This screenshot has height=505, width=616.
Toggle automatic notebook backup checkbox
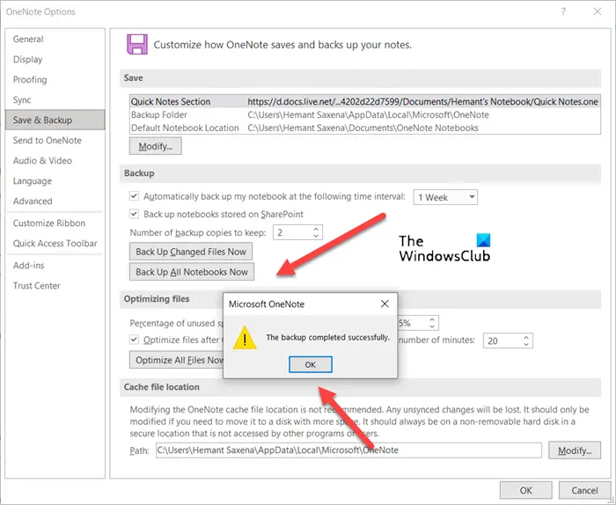[135, 196]
